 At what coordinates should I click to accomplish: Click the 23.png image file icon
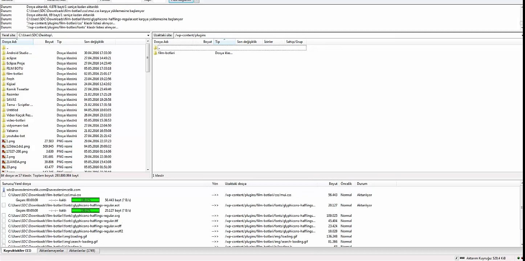click(x=4, y=167)
